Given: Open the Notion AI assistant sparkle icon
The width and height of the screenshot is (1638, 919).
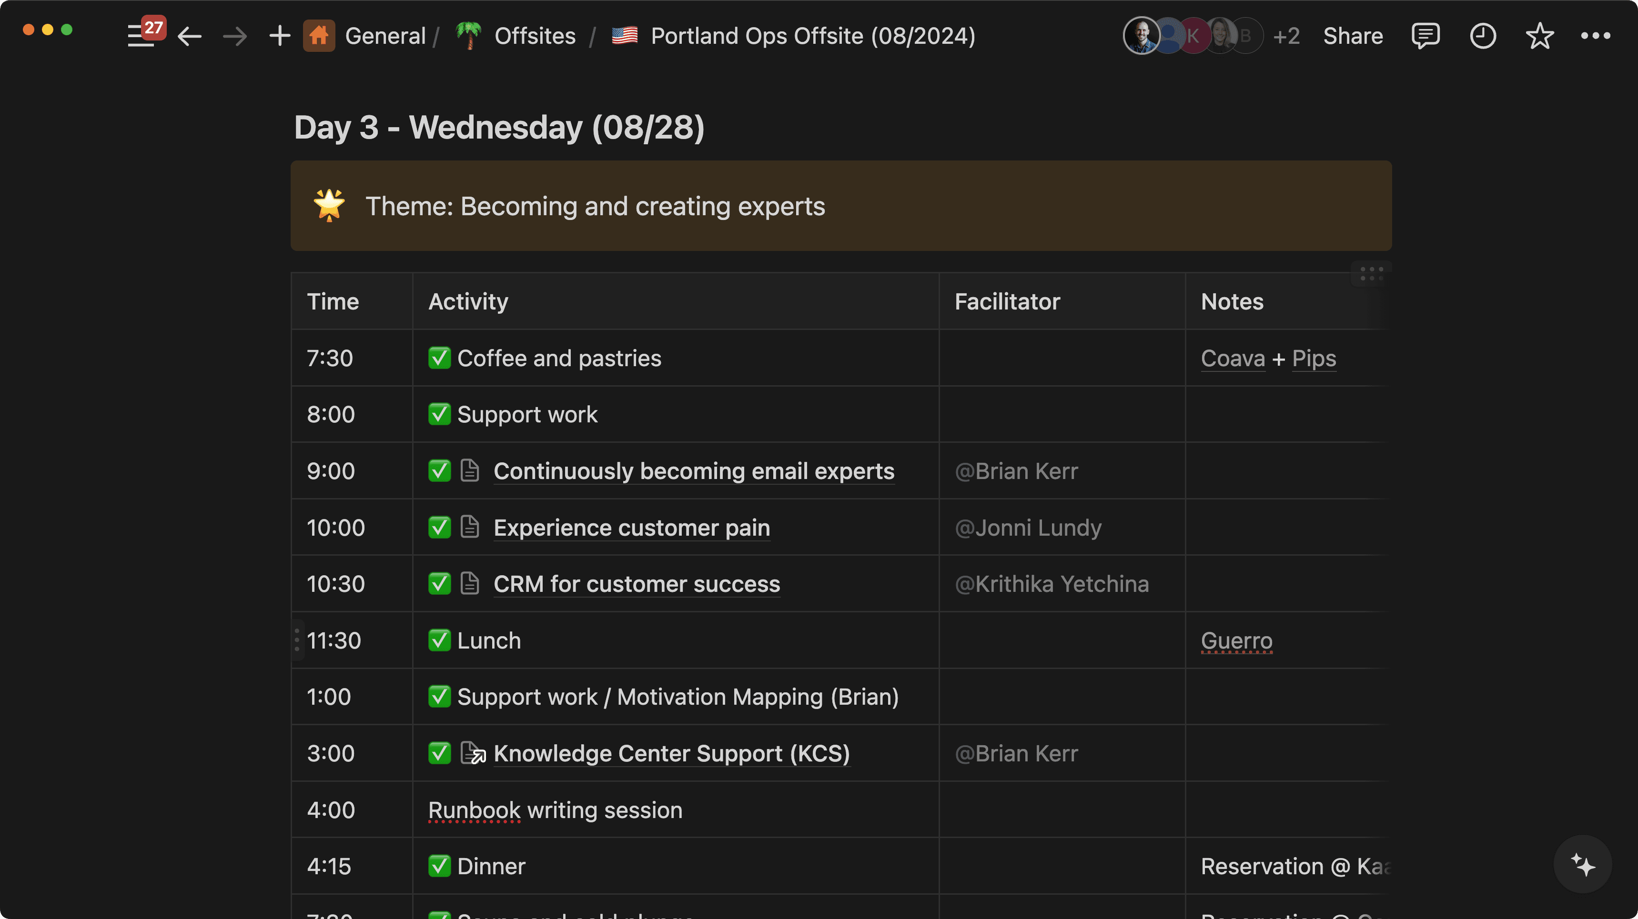Looking at the screenshot, I should click(x=1583, y=864).
